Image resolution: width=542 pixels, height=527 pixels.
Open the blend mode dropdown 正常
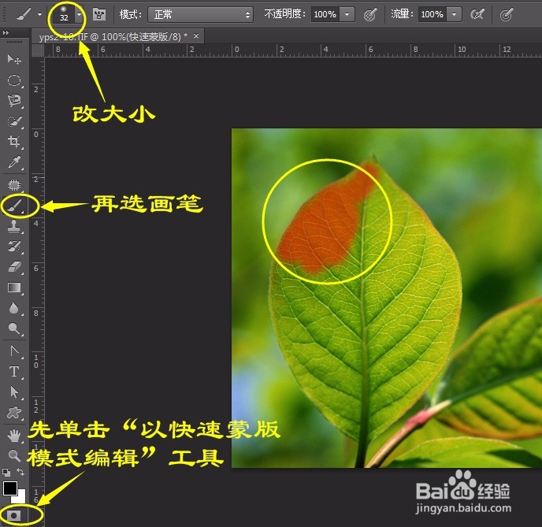[x=200, y=14]
